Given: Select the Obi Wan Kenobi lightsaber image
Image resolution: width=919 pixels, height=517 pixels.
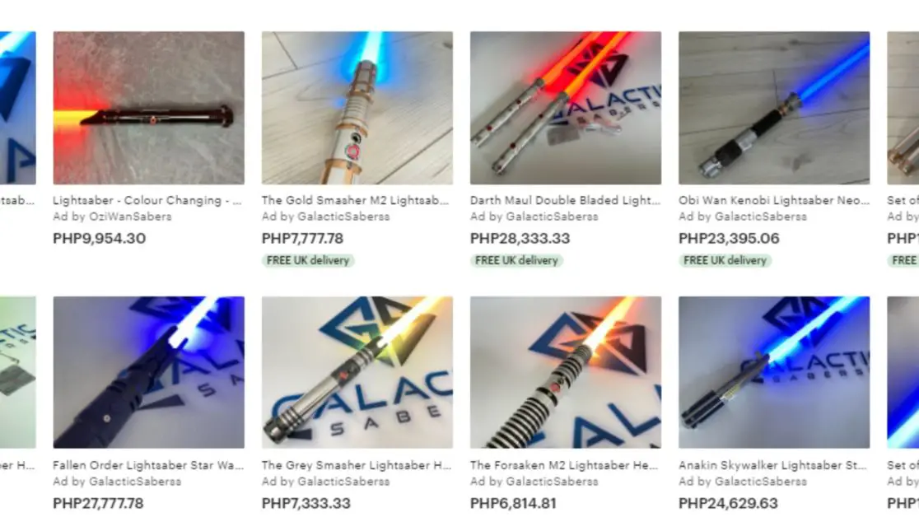Looking at the screenshot, I should [x=774, y=108].
